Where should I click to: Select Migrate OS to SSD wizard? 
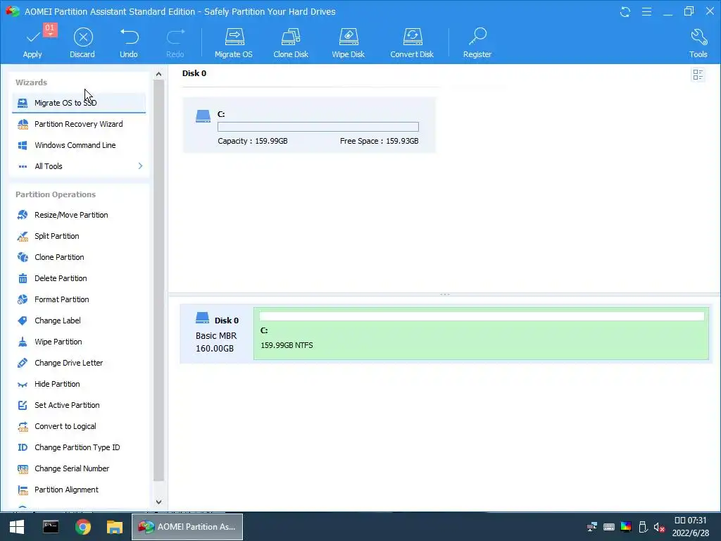[79, 103]
